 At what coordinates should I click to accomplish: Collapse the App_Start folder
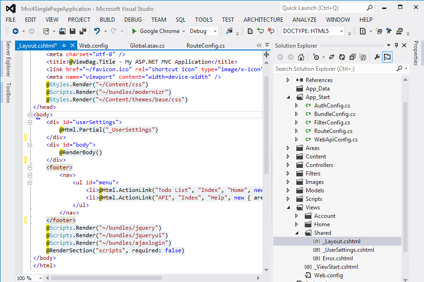coord(288,97)
